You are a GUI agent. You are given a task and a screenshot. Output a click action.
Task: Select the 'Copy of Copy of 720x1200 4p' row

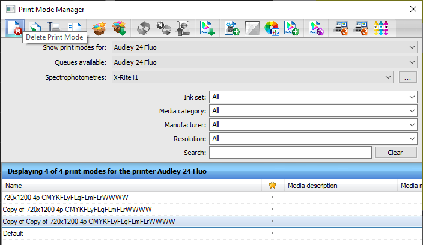coord(212,222)
